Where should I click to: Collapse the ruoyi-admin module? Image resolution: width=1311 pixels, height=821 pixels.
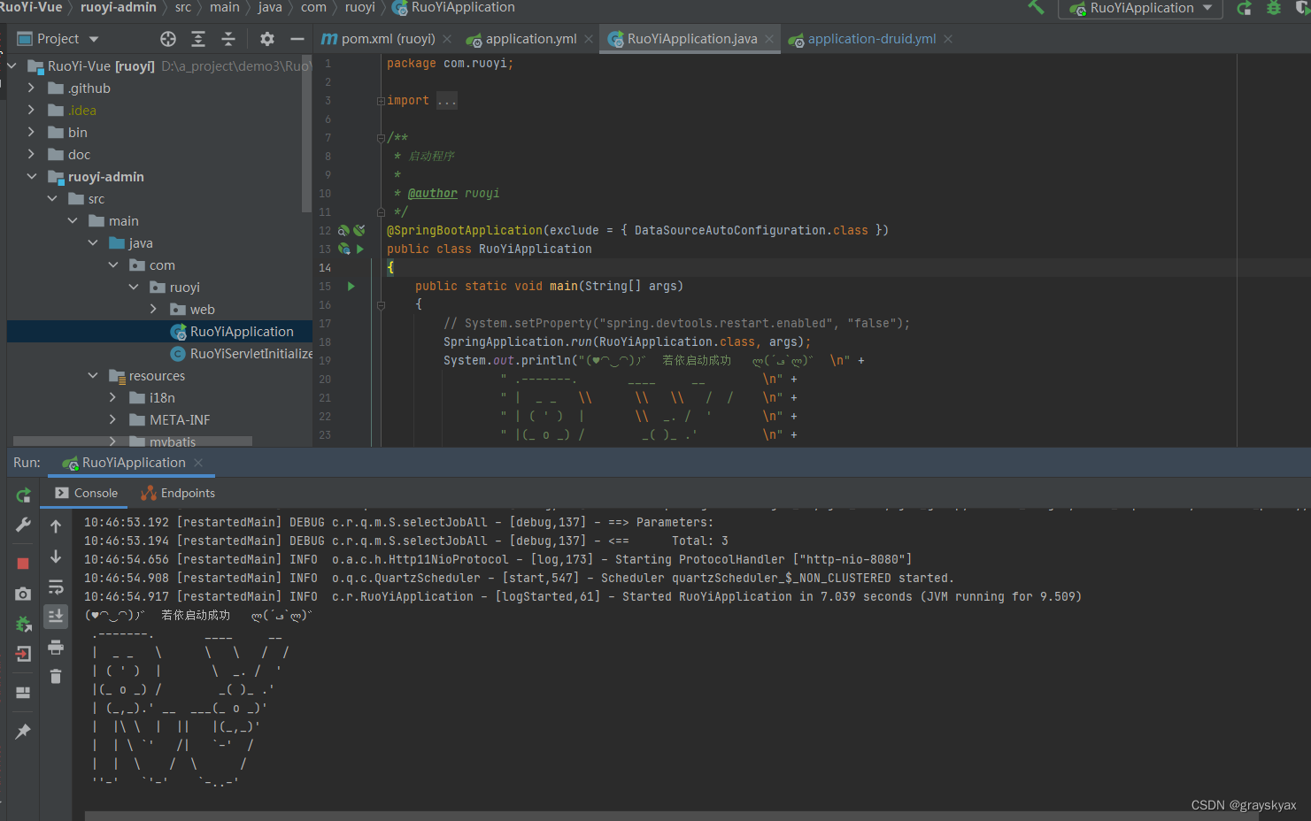32,177
